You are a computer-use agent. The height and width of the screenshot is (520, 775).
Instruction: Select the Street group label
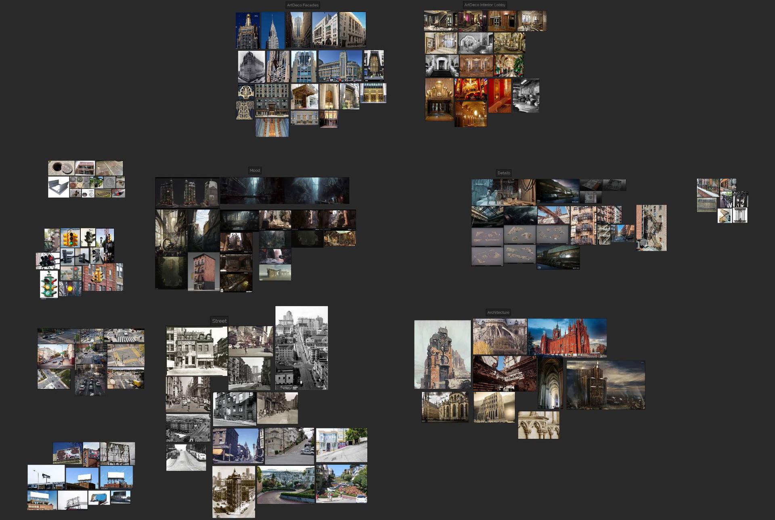[x=219, y=321]
